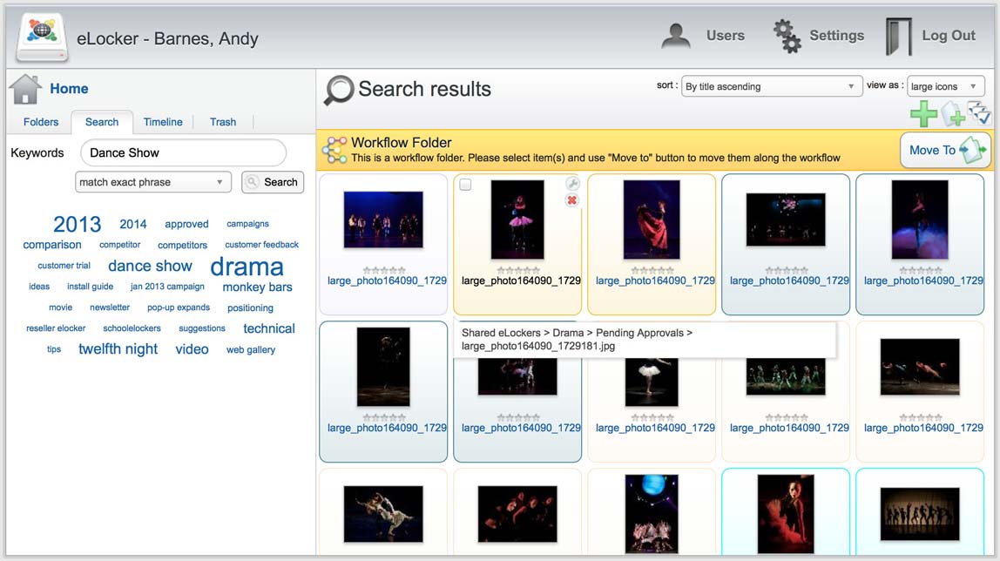Select the monkey bars tag
Image resolution: width=1000 pixels, height=561 pixels.
[257, 287]
